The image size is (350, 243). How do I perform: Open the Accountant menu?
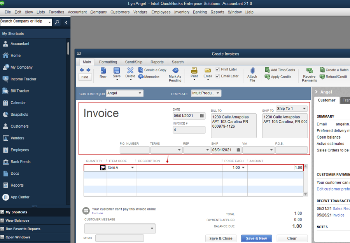(77, 12)
